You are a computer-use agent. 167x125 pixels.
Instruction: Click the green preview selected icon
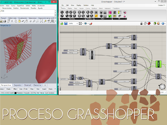(x=155, y=23)
